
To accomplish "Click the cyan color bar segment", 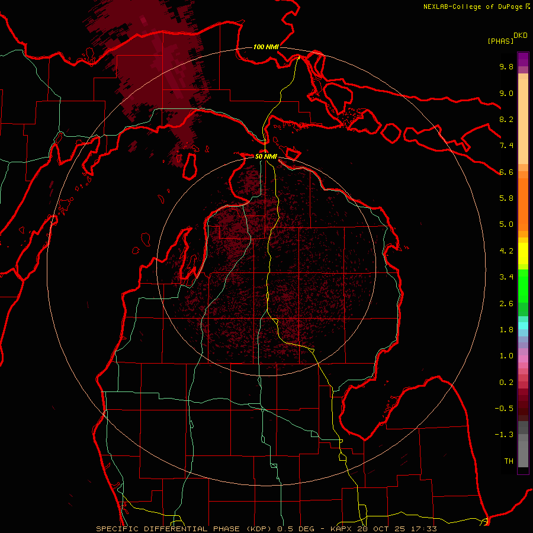I will 523,326.
